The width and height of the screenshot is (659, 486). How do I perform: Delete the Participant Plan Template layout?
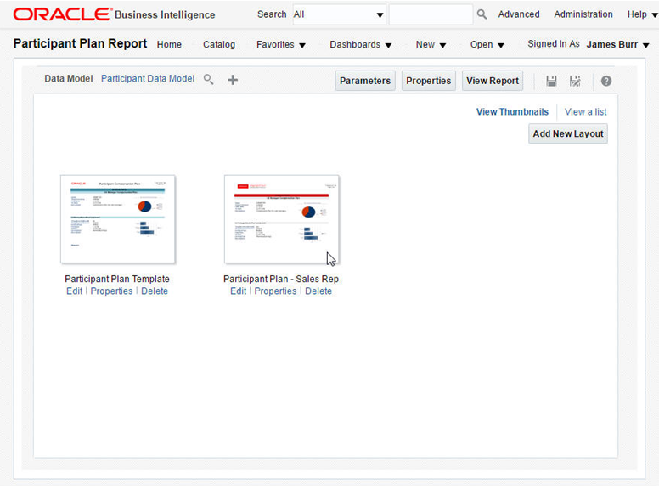click(x=155, y=291)
